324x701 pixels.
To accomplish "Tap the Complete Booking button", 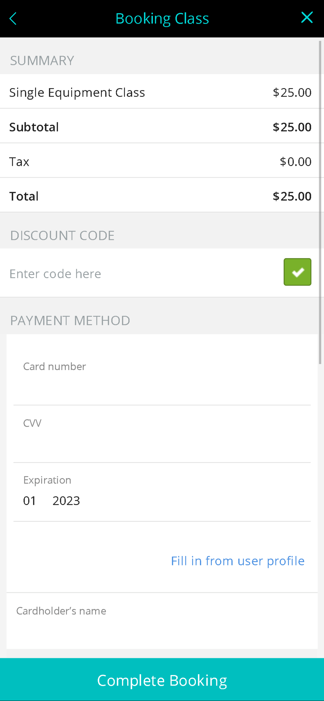I will tap(162, 680).
